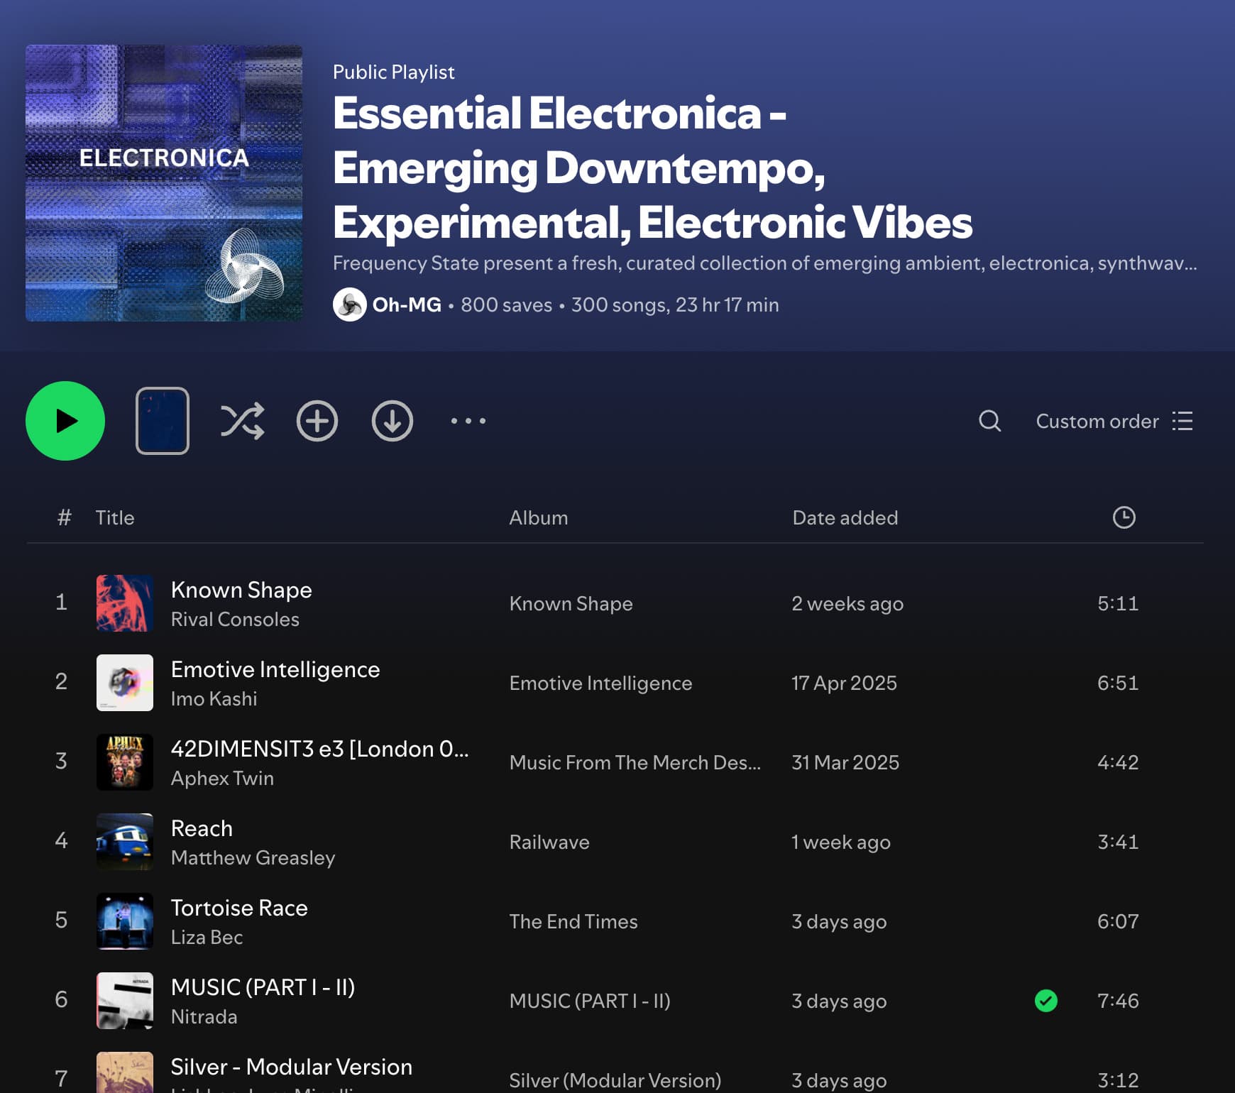Screen dimensions: 1235x1093
Task: Open the Aphex Twin artist link
Action: [x=222, y=779]
